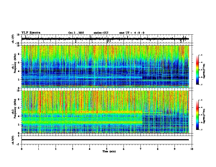Click the "5" tick on ch.3 voltage axis
Viewport: 216px width, 167px height.
coord(19,136)
